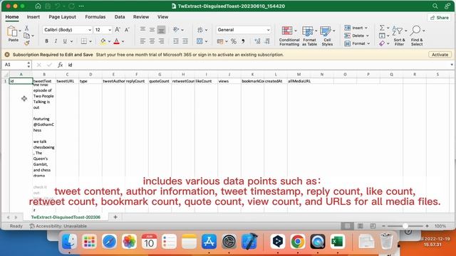The height and width of the screenshot is (256, 456).
Task: Apply the yellow fill color
Action: pos(103,41)
